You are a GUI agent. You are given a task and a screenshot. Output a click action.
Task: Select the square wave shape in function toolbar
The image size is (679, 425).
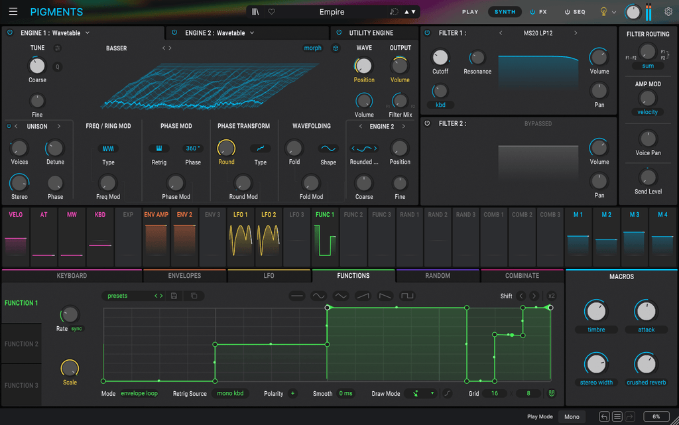coord(407,296)
